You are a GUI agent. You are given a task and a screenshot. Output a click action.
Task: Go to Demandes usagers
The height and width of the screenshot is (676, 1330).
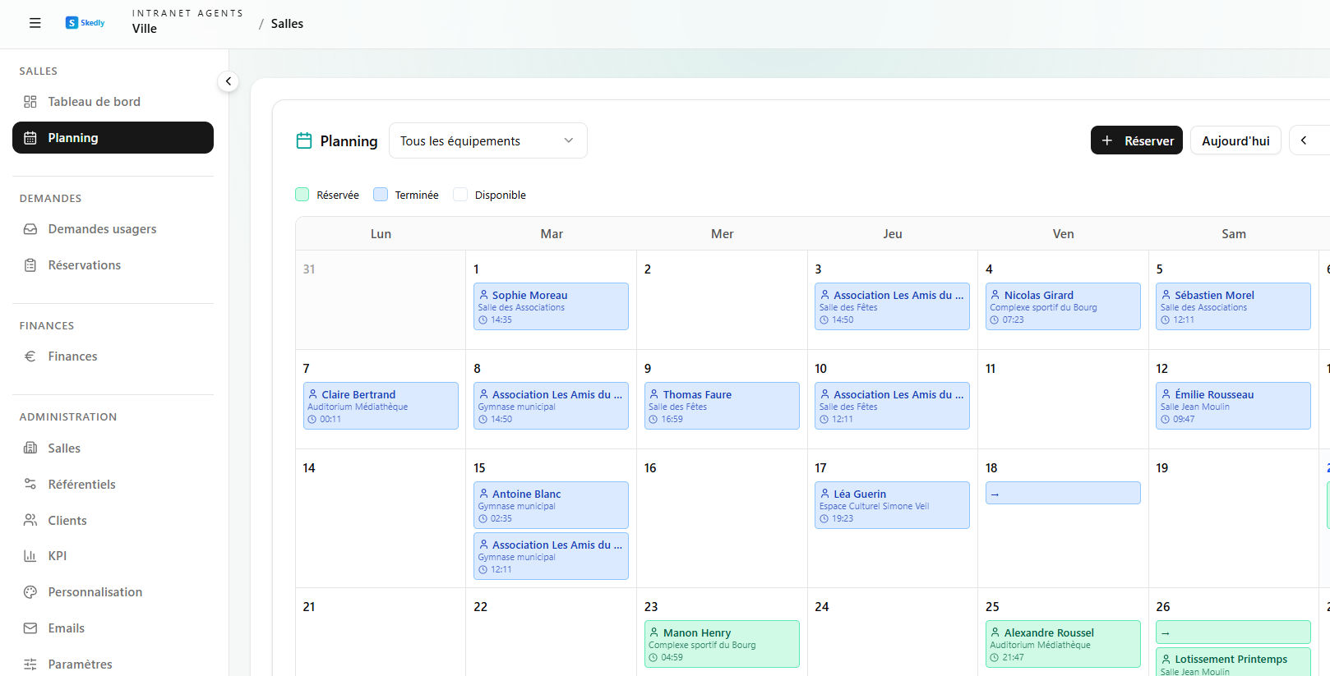(113, 229)
